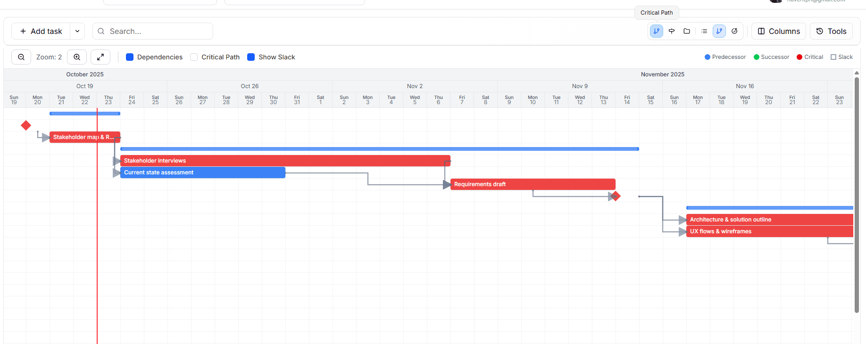Click the red today line marker

97,226
